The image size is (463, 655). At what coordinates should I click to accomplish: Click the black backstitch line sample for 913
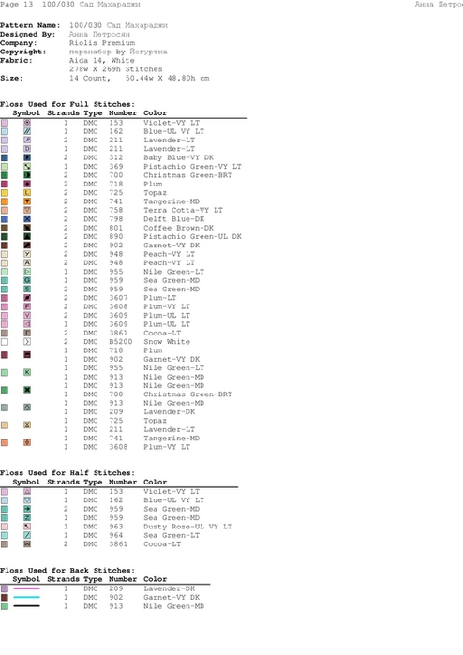(x=26, y=605)
